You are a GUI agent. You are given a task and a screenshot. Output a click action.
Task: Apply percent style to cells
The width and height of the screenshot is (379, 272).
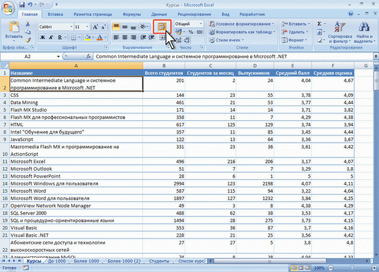point(191,32)
